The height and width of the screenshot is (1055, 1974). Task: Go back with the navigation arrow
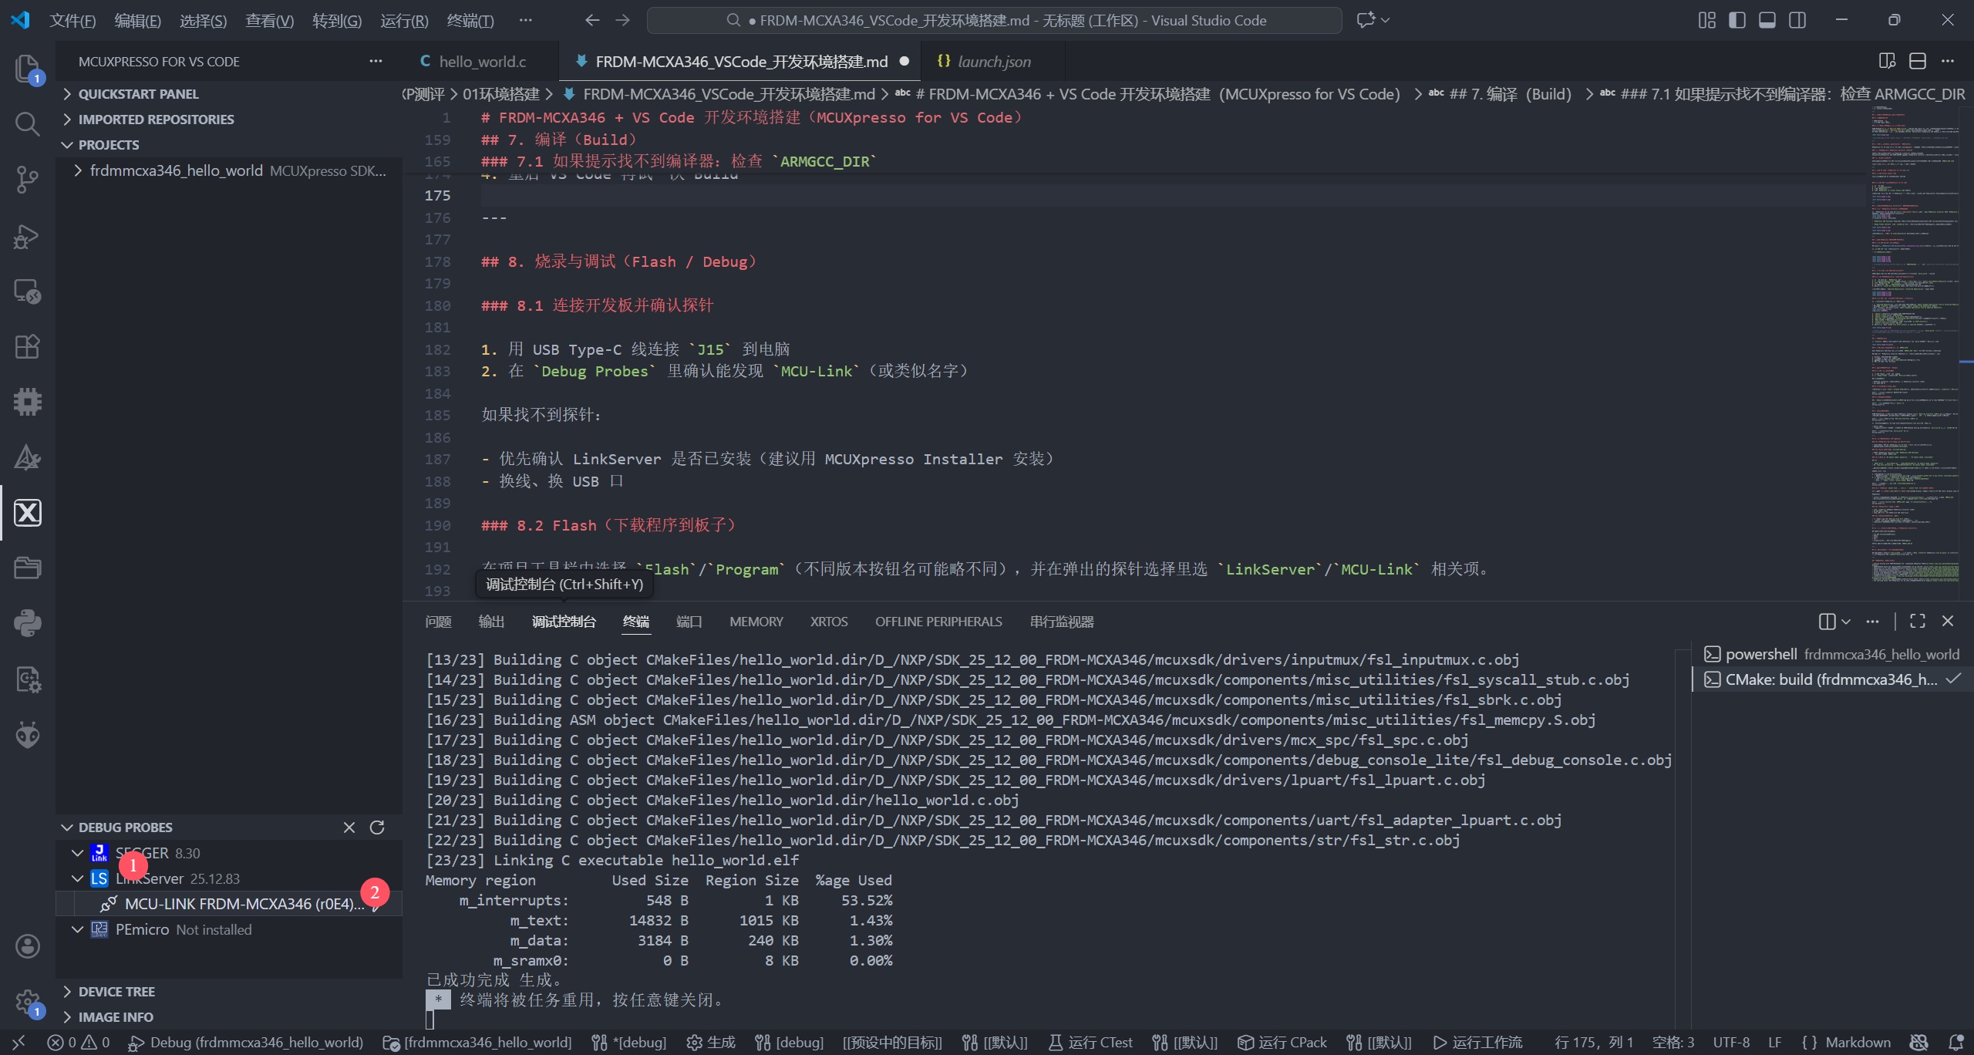pyautogui.click(x=592, y=20)
